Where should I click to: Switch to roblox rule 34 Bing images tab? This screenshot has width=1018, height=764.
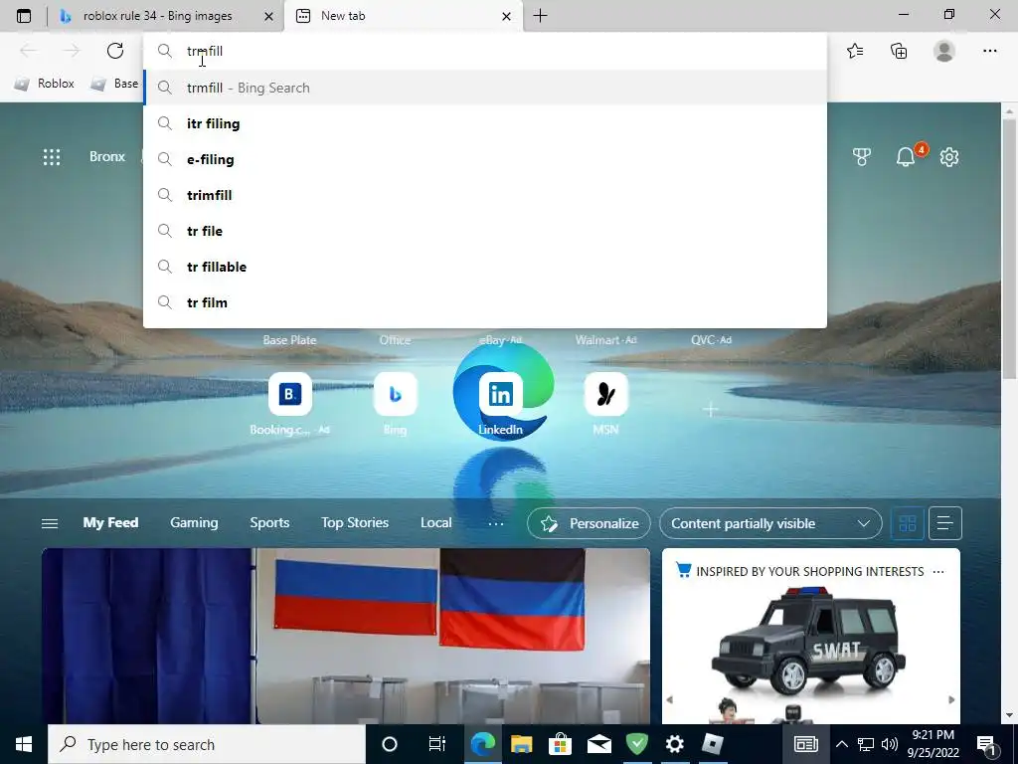tap(157, 16)
